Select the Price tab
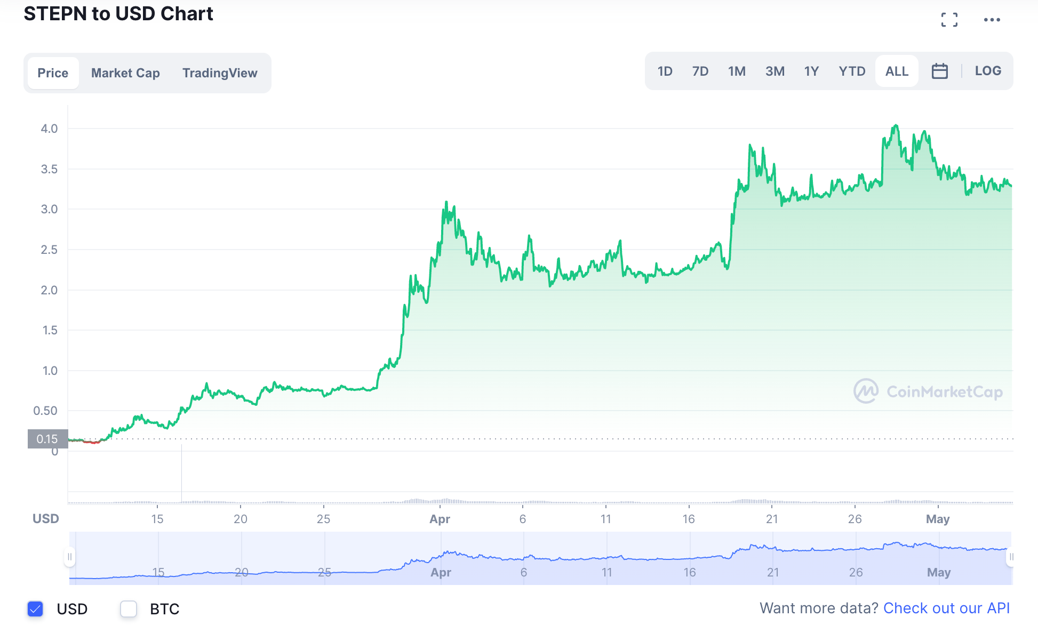 (x=53, y=73)
